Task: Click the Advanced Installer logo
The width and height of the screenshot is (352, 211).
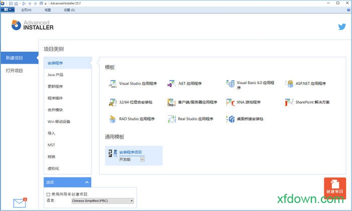Action: point(33,25)
